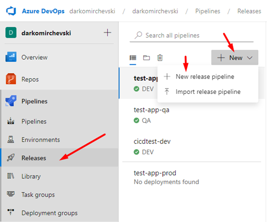Click the Library books icon
The height and width of the screenshot is (222, 267).
point(11,176)
